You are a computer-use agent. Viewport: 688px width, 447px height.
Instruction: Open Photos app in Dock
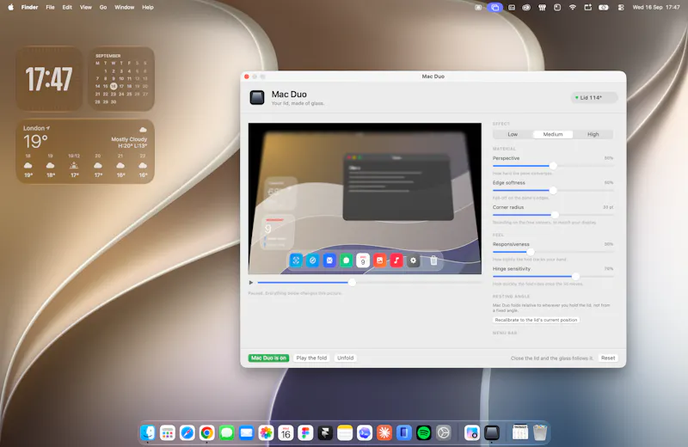266,433
